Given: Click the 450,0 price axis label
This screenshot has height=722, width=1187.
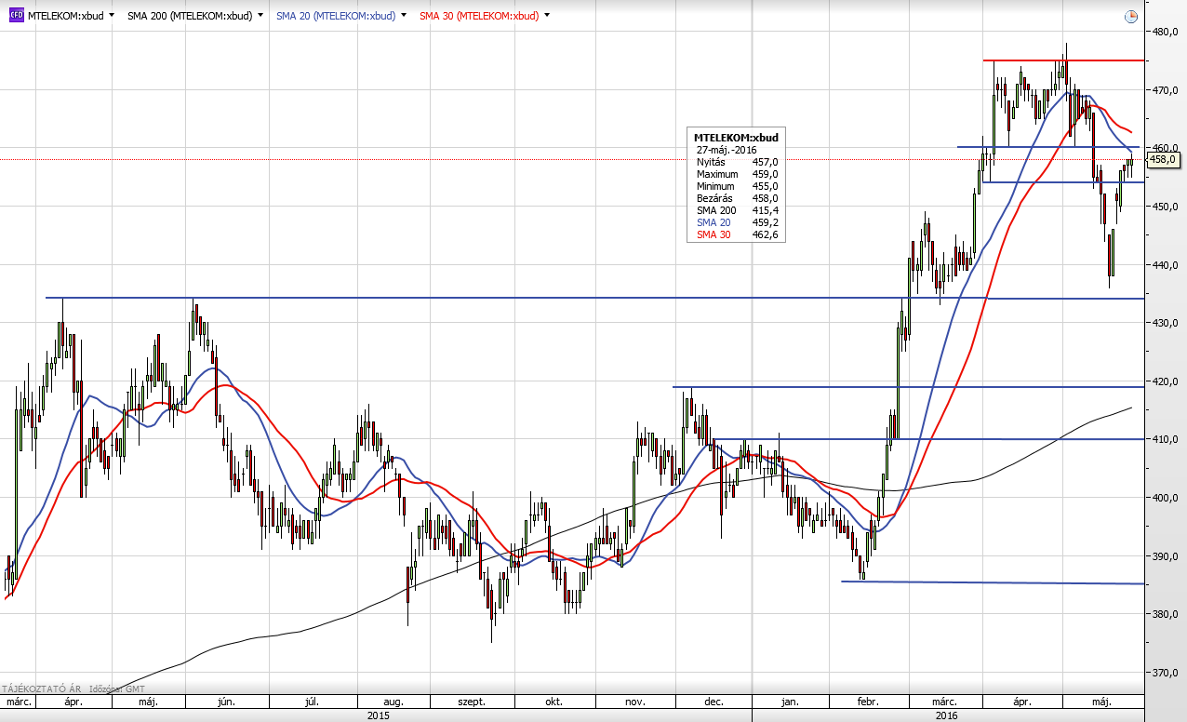Looking at the screenshot, I should point(1166,207).
